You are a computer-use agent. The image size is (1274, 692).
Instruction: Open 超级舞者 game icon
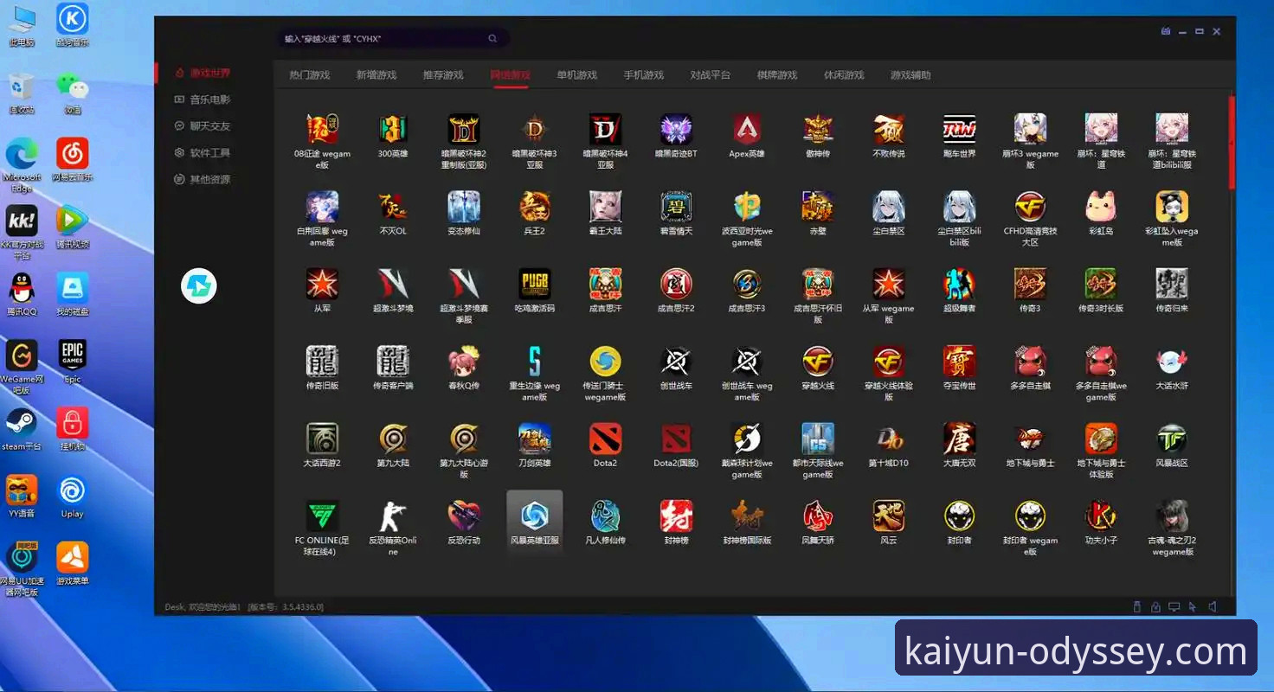[x=959, y=285]
